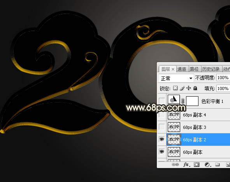
Task: Show the 68ps 副本 3 layer
Action: [162, 127]
